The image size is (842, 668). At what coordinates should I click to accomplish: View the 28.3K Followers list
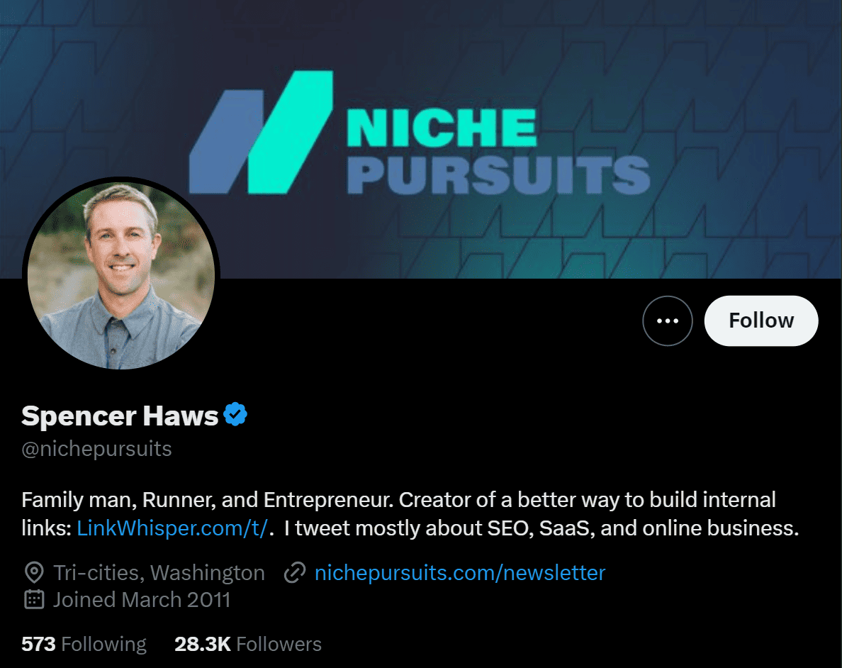point(248,644)
